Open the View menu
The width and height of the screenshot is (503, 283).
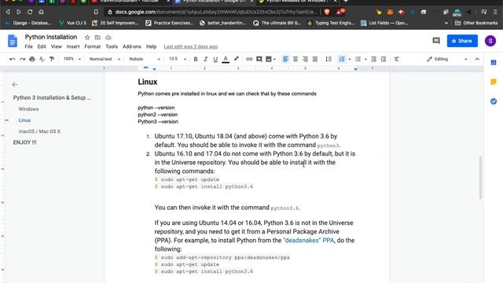(x=56, y=46)
